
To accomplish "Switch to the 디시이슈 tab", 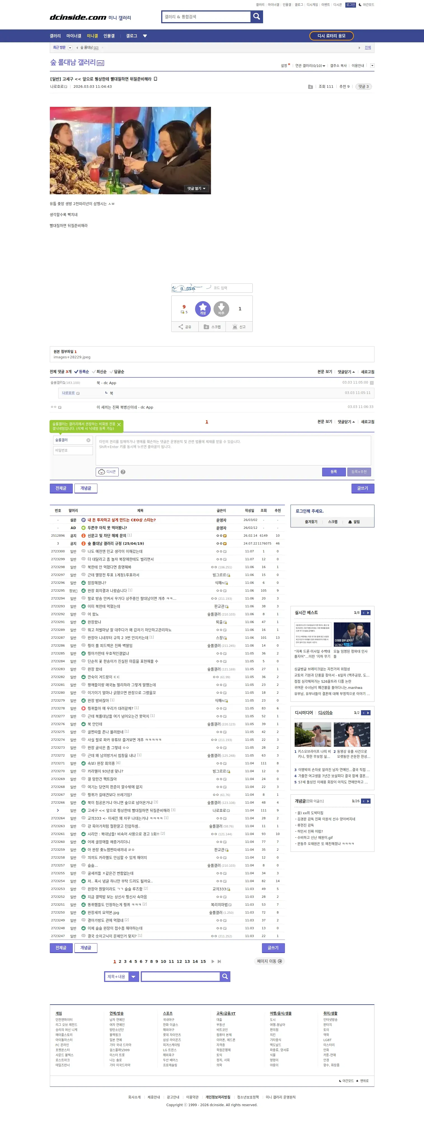I will [x=325, y=713].
